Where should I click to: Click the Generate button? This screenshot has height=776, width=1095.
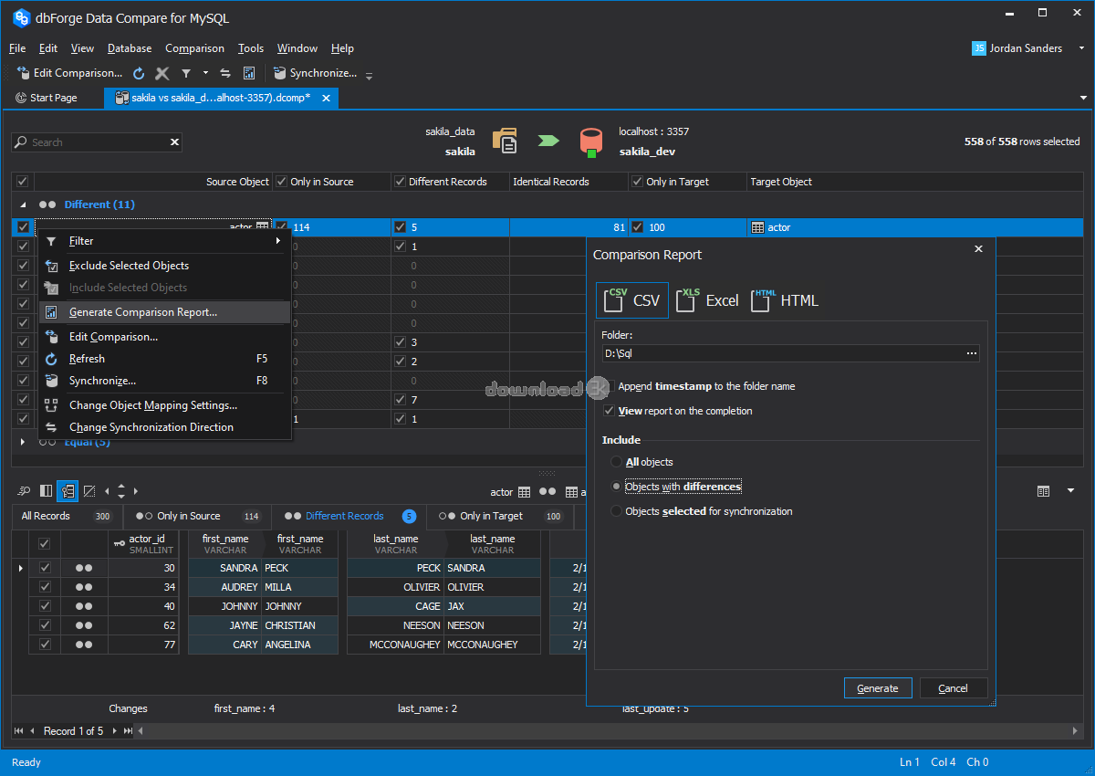click(878, 688)
